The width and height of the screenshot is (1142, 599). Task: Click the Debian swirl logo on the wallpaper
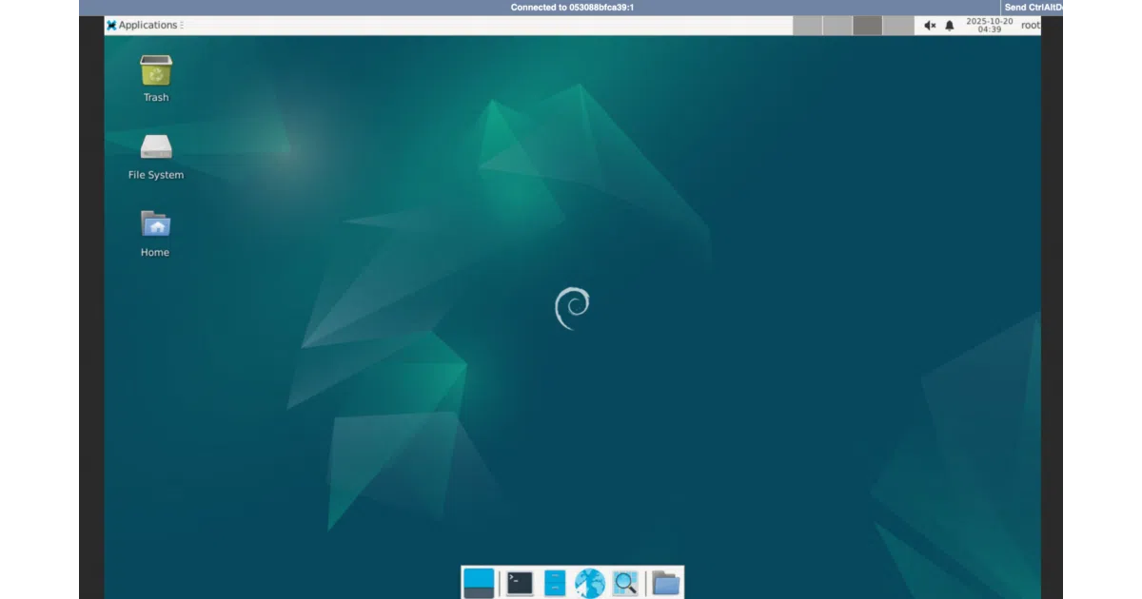click(x=572, y=308)
